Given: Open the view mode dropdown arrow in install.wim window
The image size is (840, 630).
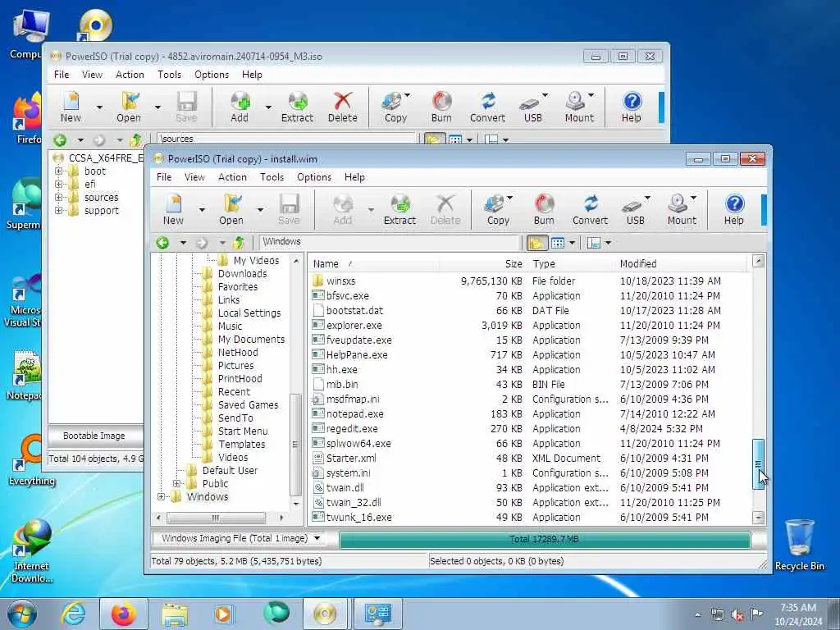Looking at the screenshot, I should pos(572,243).
